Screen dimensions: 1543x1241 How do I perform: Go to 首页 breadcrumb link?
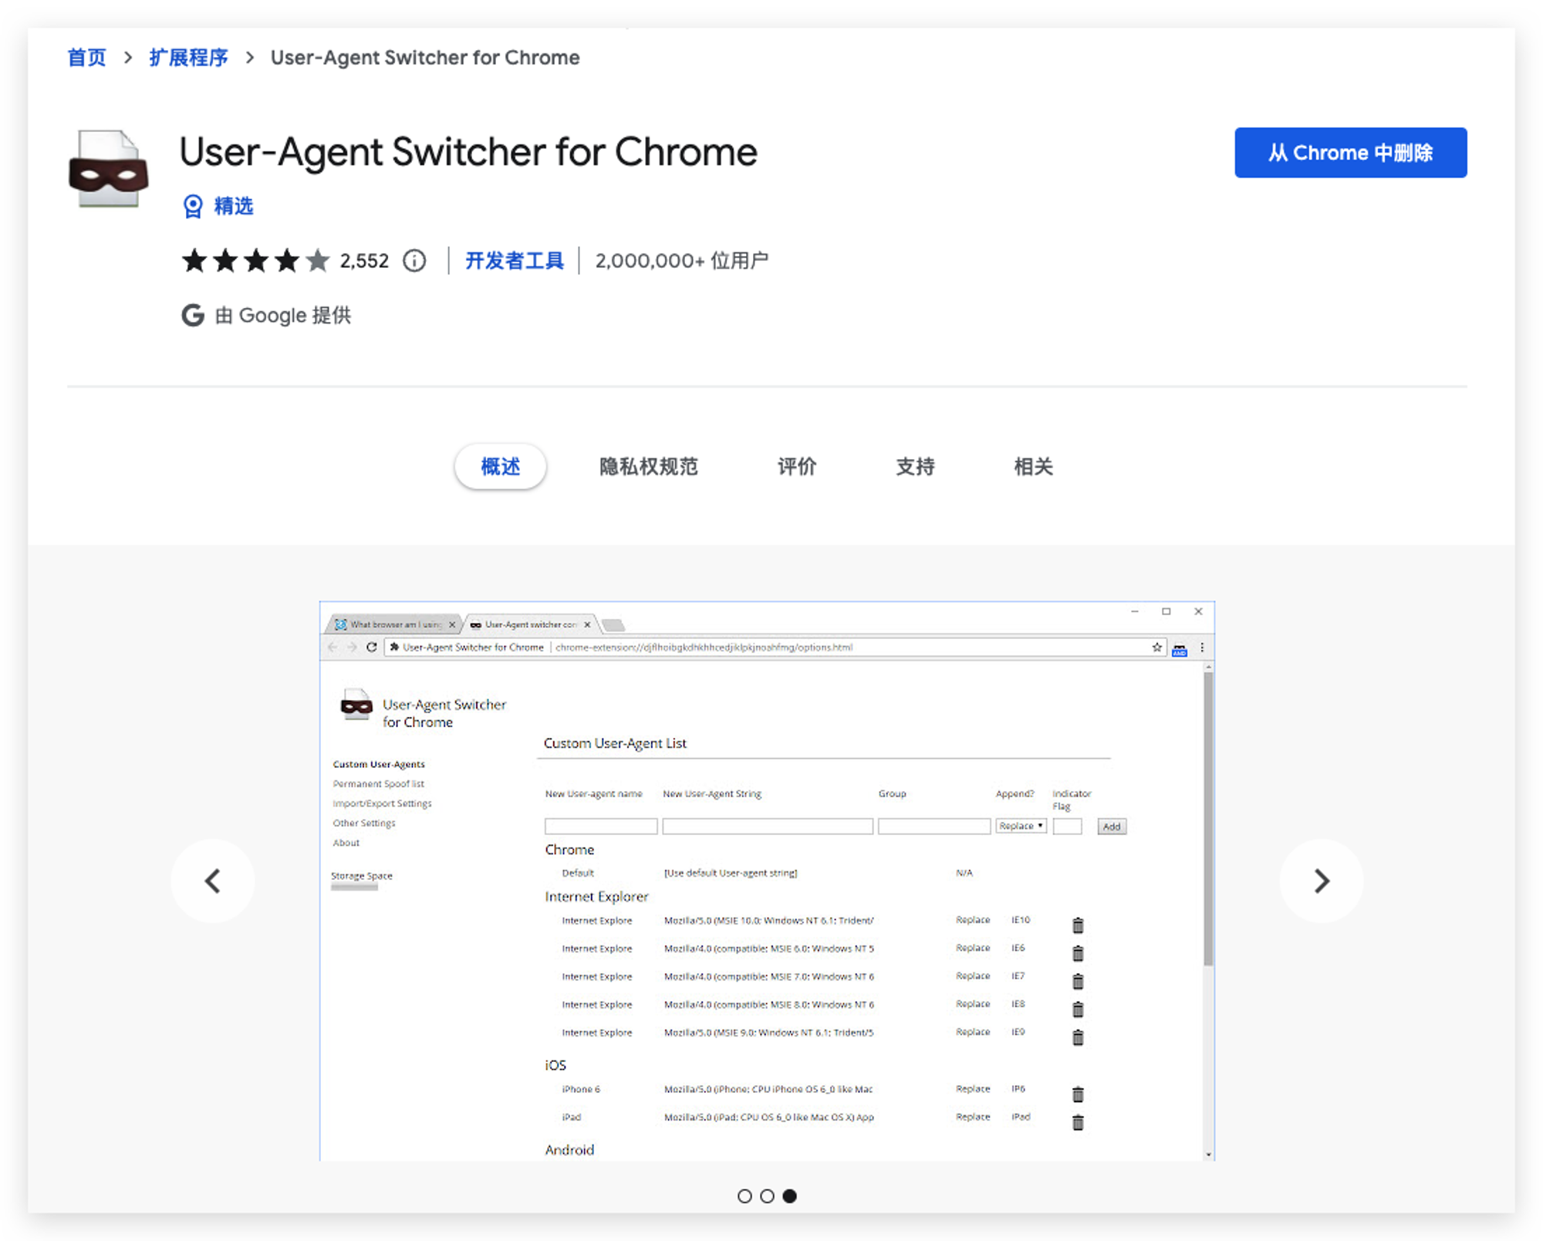tap(86, 58)
